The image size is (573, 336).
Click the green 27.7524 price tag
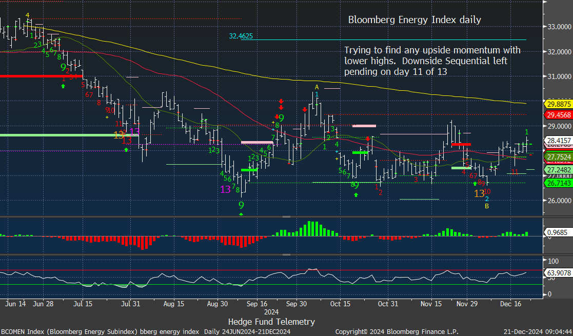tap(559, 157)
